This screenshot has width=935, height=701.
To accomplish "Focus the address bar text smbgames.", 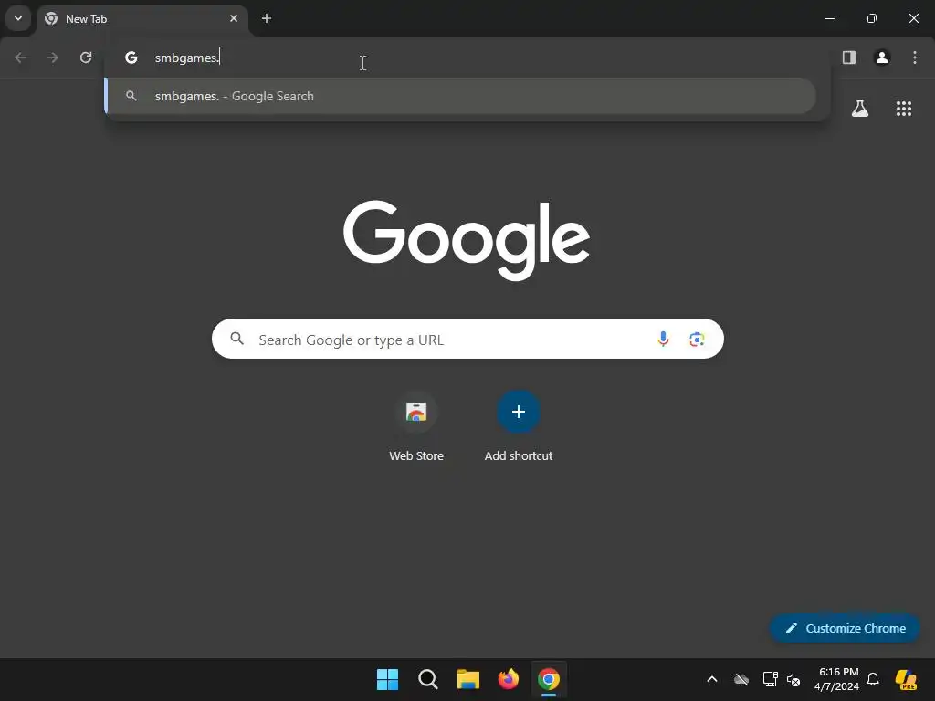I will [187, 58].
